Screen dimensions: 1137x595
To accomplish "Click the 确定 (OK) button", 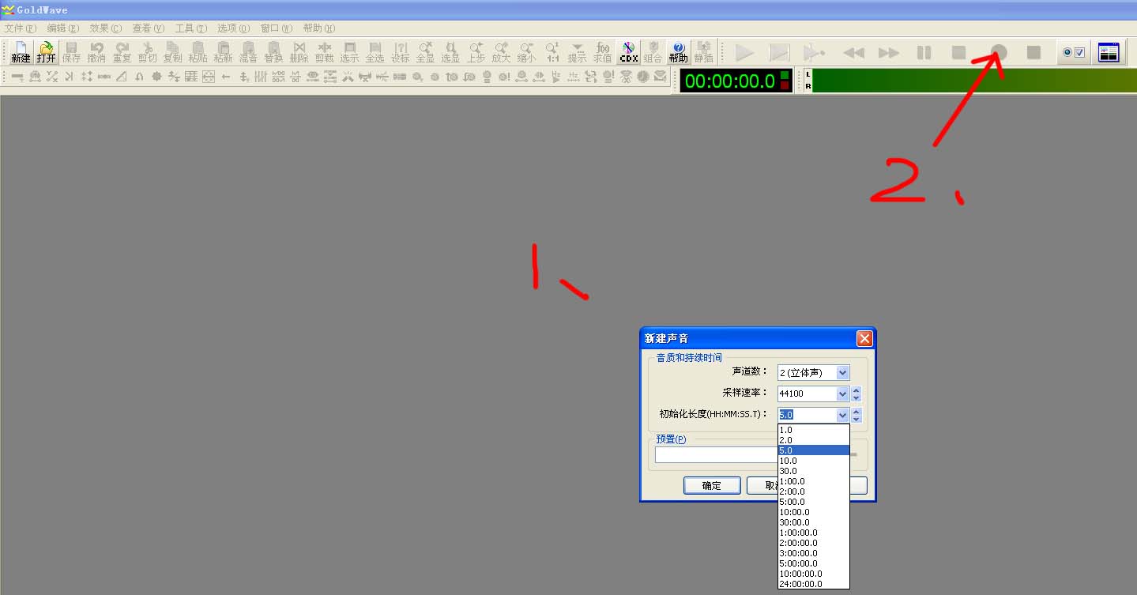I will 712,486.
